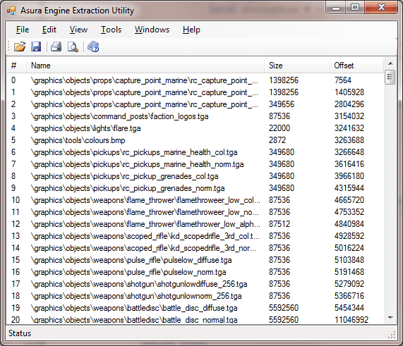The width and height of the screenshot is (403, 346).
Task: Open the View menu
Action: click(78, 30)
